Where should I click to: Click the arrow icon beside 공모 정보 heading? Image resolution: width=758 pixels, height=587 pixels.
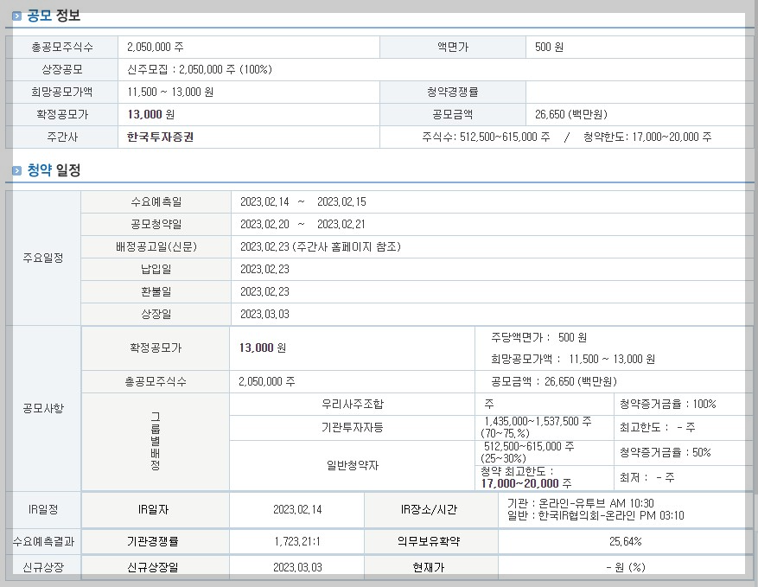click(17, 16)
